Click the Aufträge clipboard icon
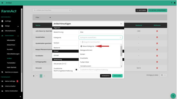This screenshot has height=99, width=177. click(x=2, y=21)
